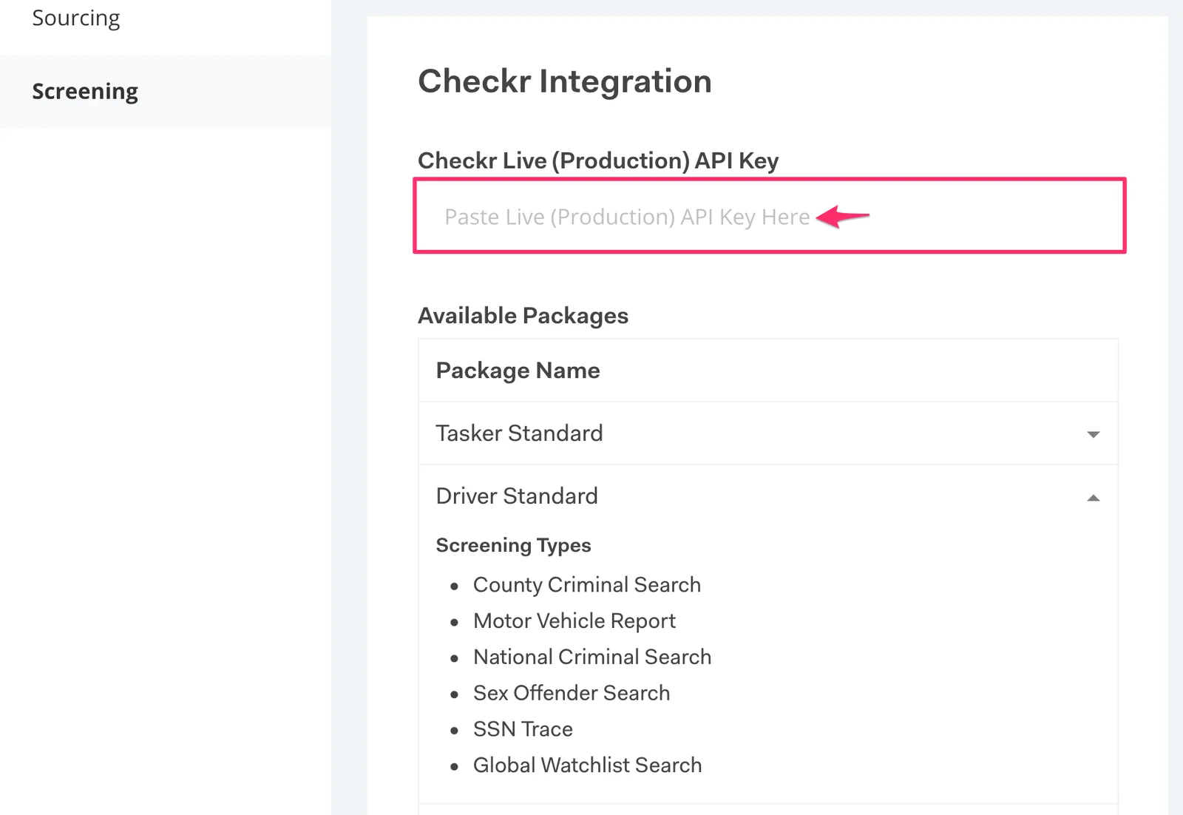Click the Driver Standard package row
The height and width of the screenshot is (815, 1183).
(x=767, y=496)
